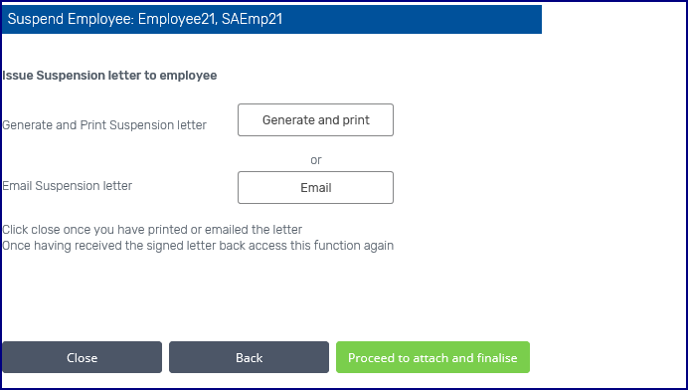Click the Employee21 text in the title
Viewport: 688px width, 390px height.
click(178, 19)
